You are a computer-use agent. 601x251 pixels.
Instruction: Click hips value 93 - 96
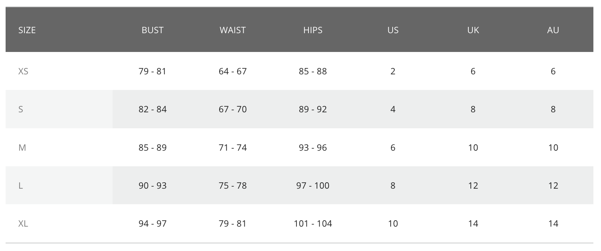pos(313,147)
